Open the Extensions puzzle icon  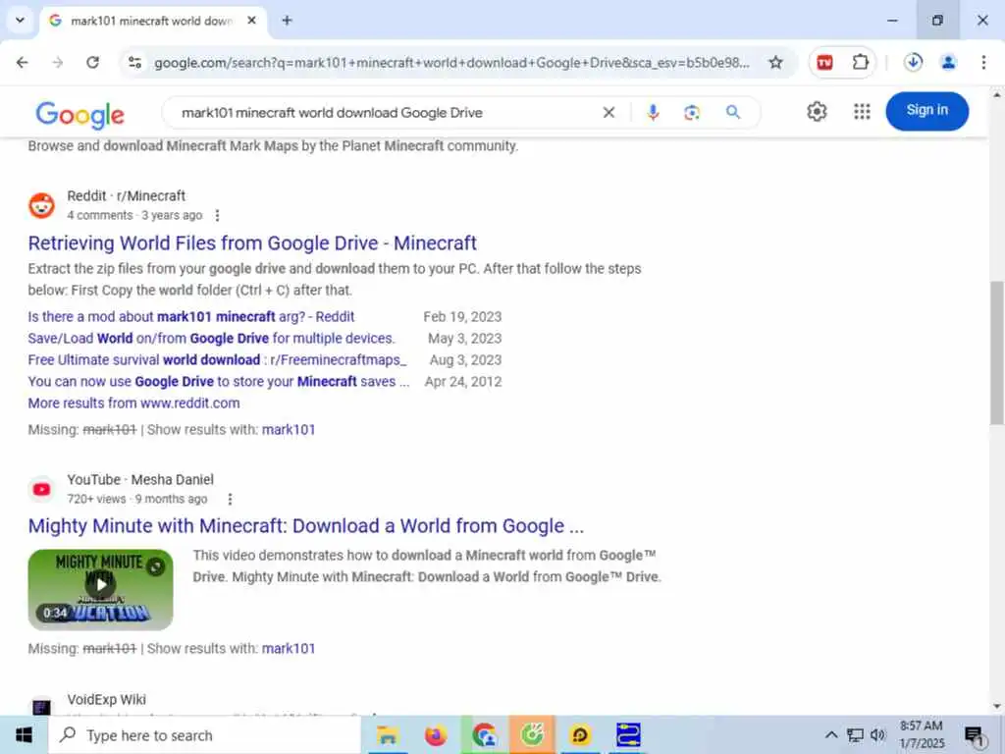click(x=860, y=62)
